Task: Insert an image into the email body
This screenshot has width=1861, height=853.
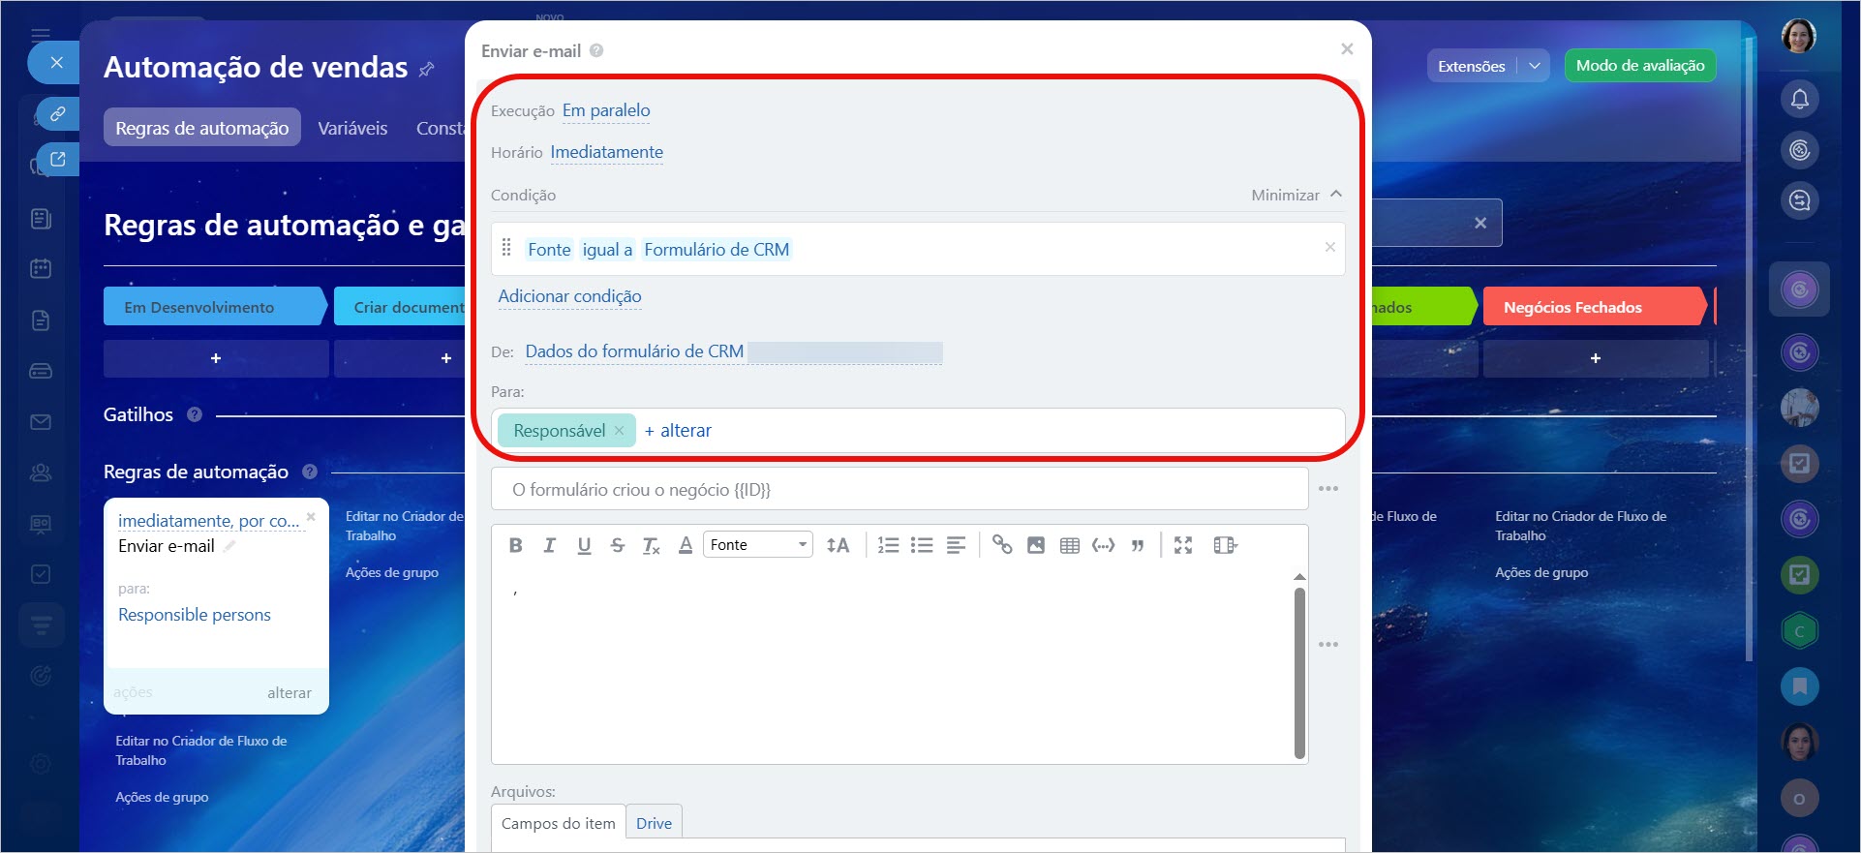Action: (x=1036, y=545)
